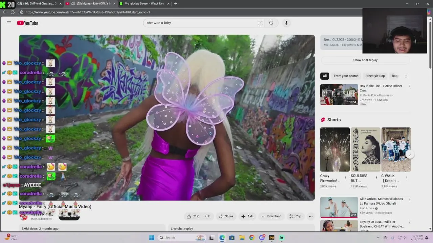Open options for 'La Pantera' video
Screen dimensions: 433x243
pos(409,200)
